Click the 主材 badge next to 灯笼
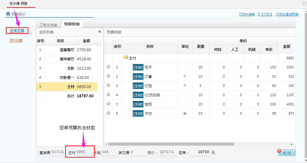This screenshot has height=163, width=307. click(x=138, y=86)
